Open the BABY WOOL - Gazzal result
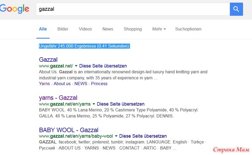 (69, 130)
